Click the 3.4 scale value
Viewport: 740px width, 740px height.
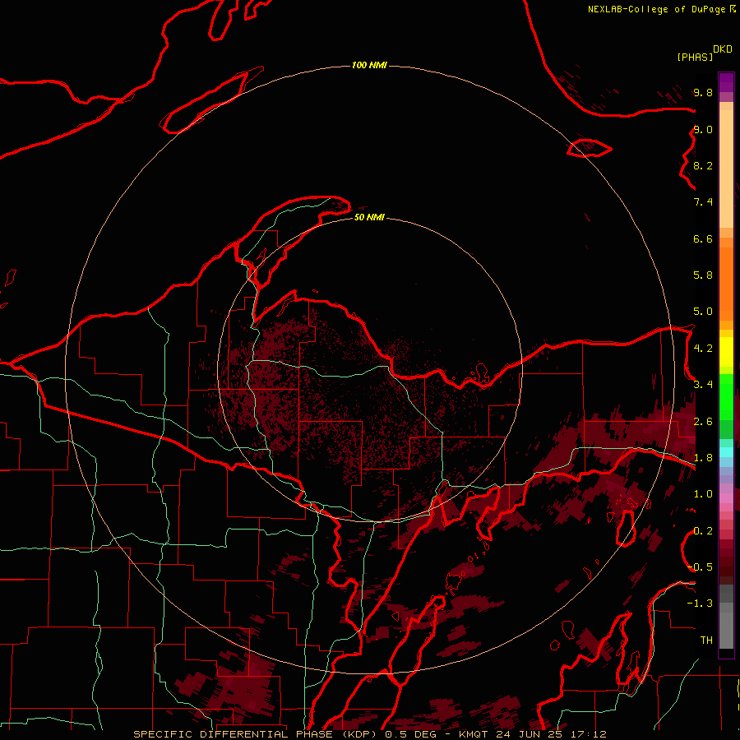pyautogui.click(x=703, y=384)
